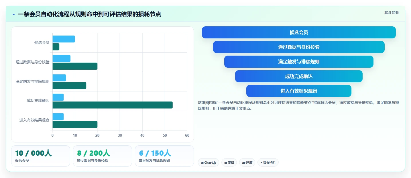Click the longest dark green bar for 成功完成触达
This screenshot has width=411, height=178.
[113, 105]
